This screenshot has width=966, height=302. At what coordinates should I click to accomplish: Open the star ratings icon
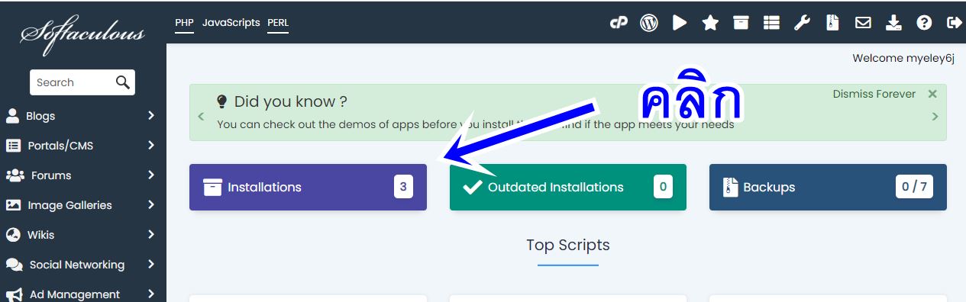pos(710,23)
